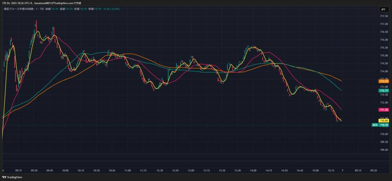The image size is (392, 181).
Task: Click the 10:45 time axis label
Action: pos(112,171)
